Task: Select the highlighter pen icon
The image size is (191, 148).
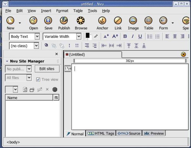Action: pos(96,36)
